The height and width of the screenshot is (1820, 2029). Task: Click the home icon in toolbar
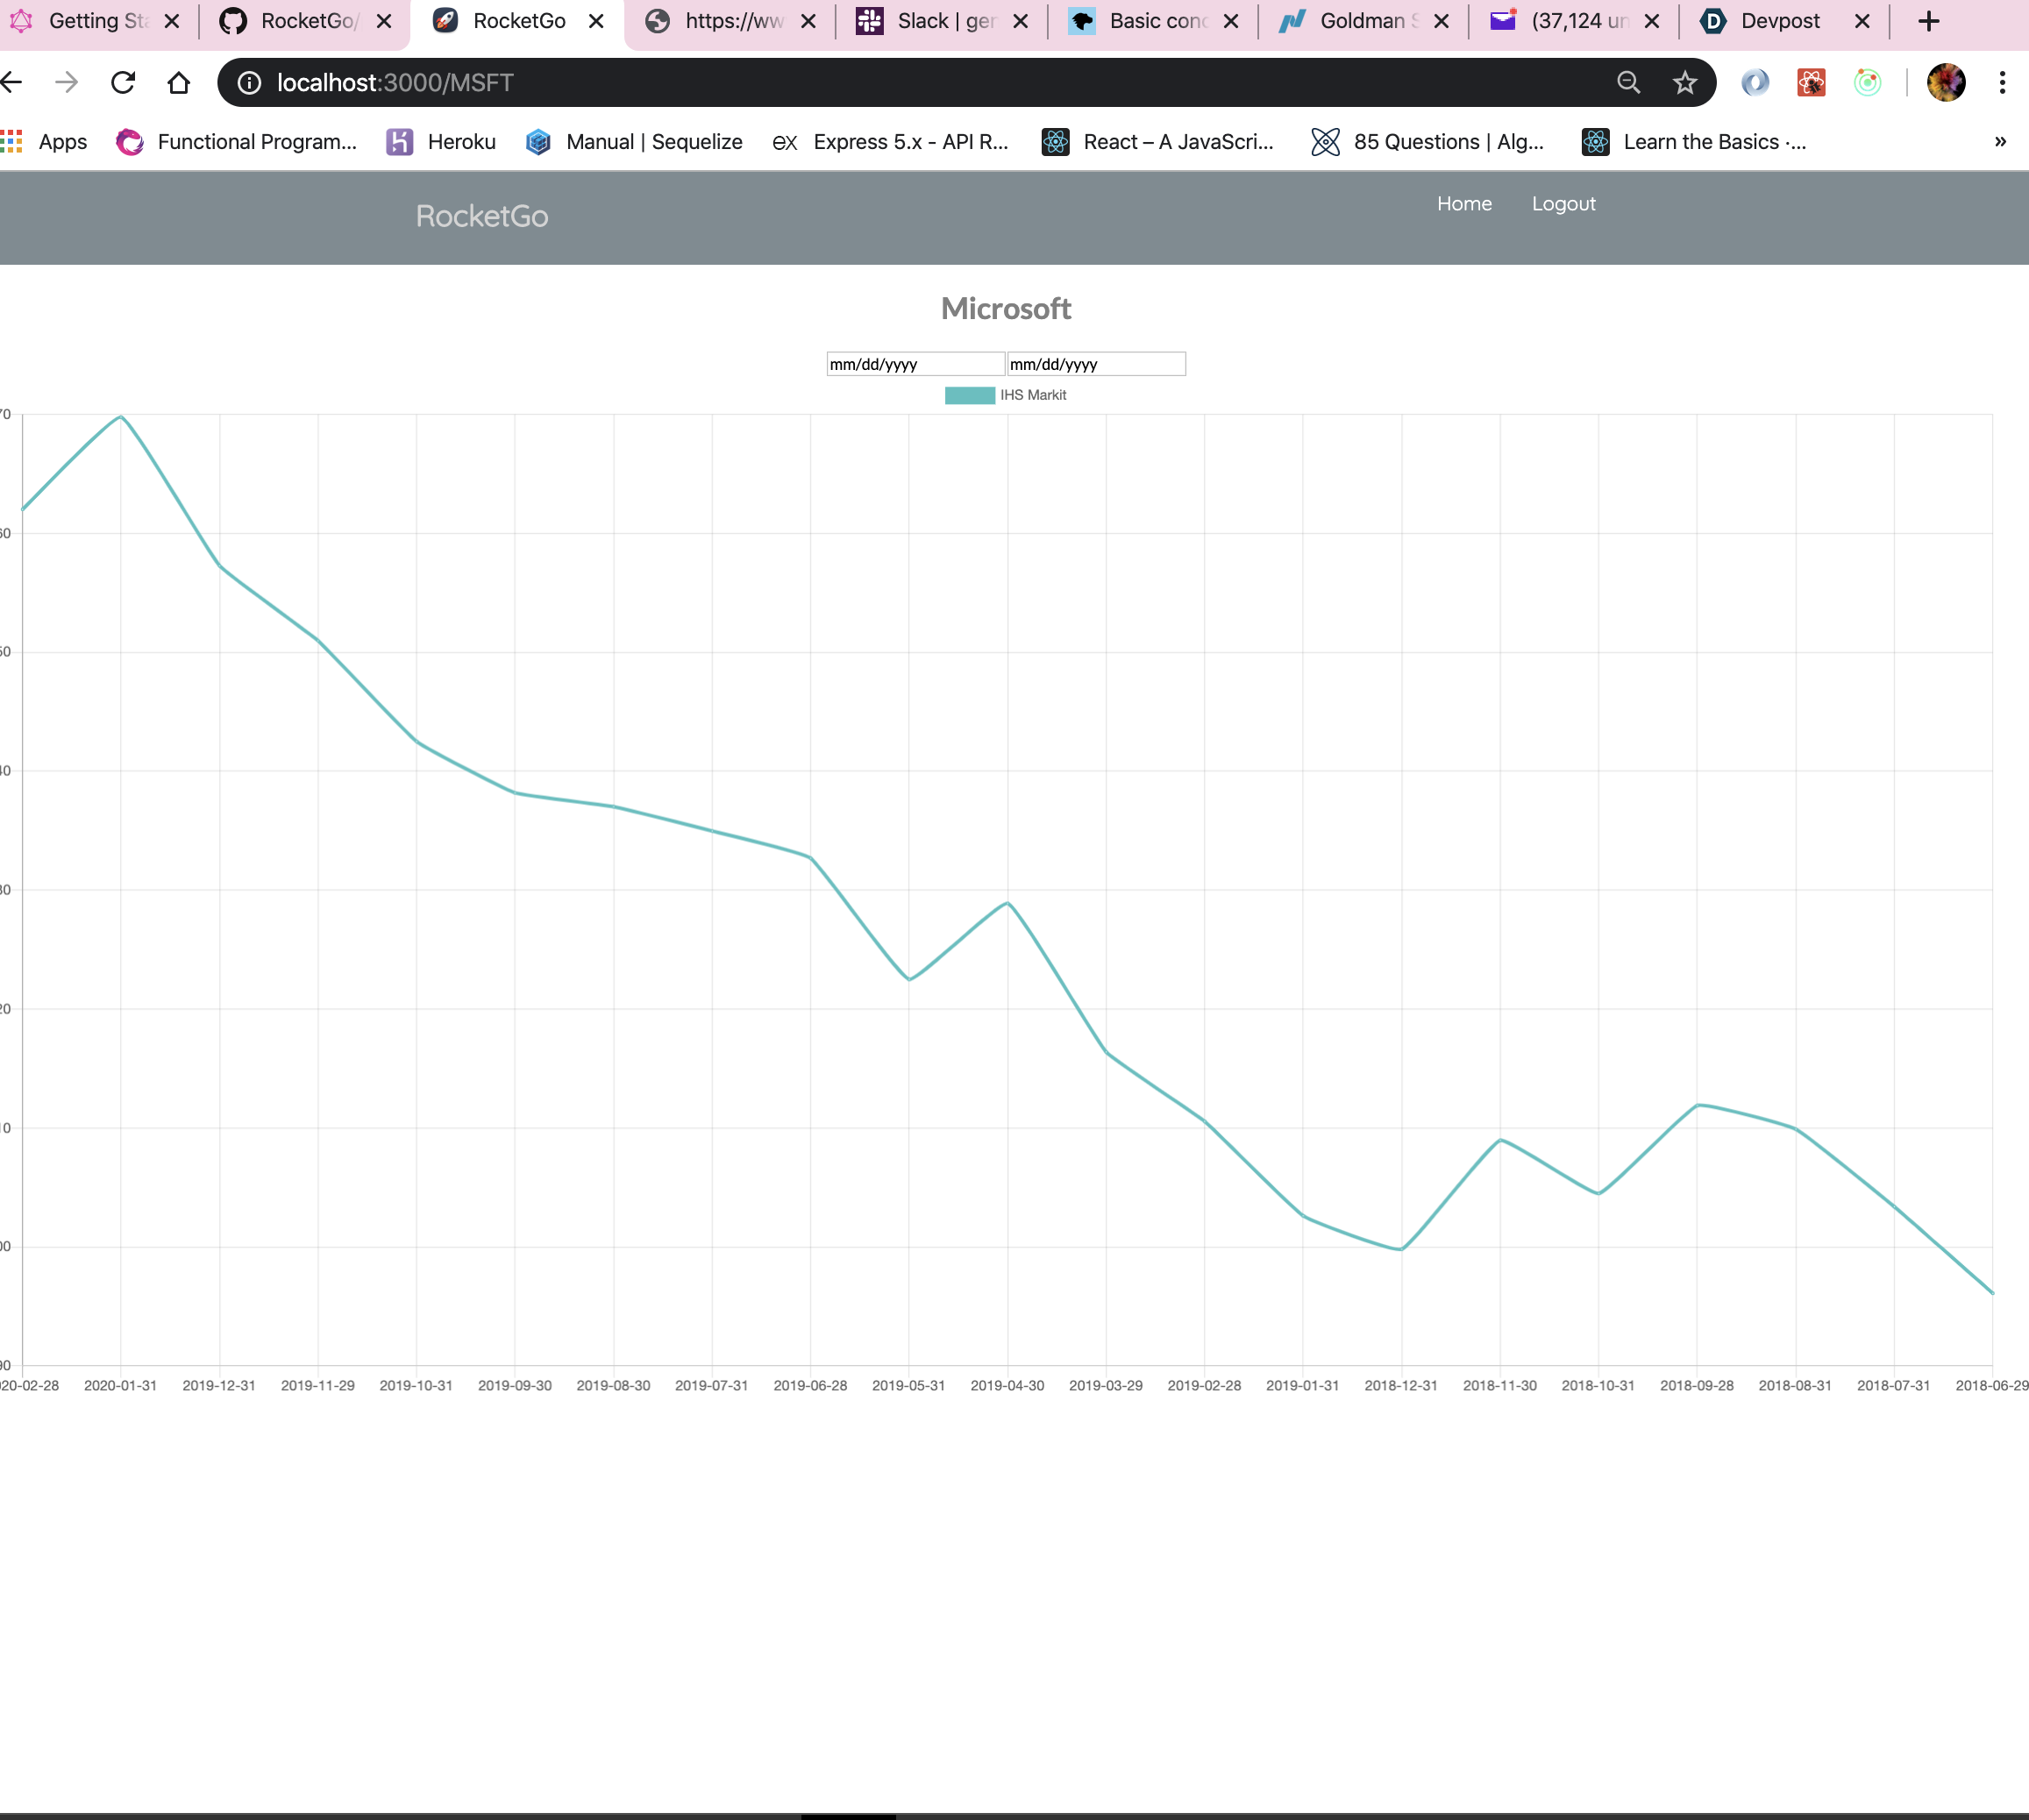[x=179, y=83]
